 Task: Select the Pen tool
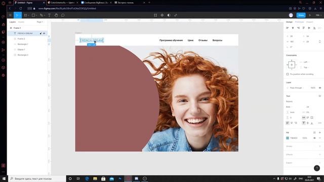pyautogui.click(x=42, y=15)
